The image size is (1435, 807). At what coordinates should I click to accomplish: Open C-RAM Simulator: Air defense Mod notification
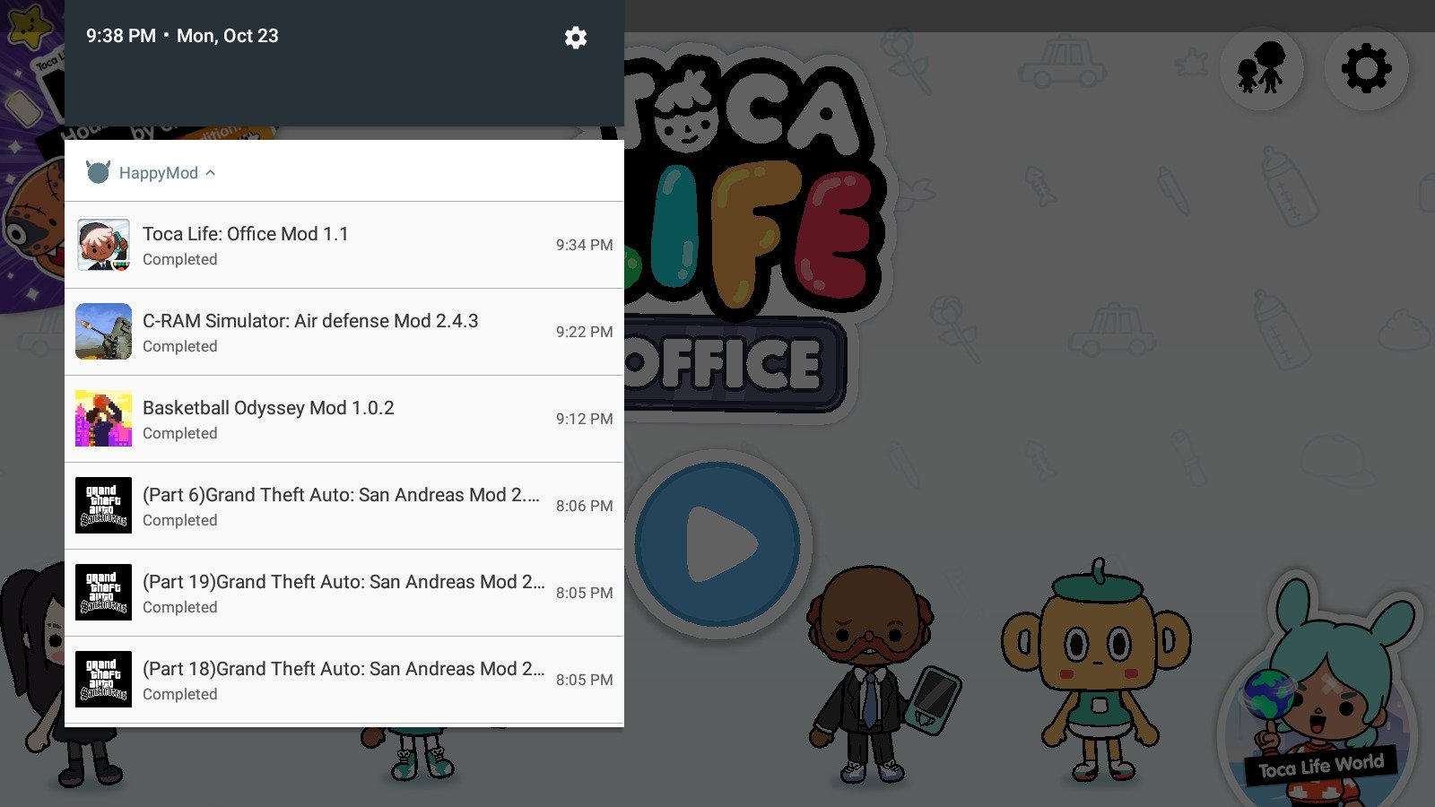click(344, 332)
